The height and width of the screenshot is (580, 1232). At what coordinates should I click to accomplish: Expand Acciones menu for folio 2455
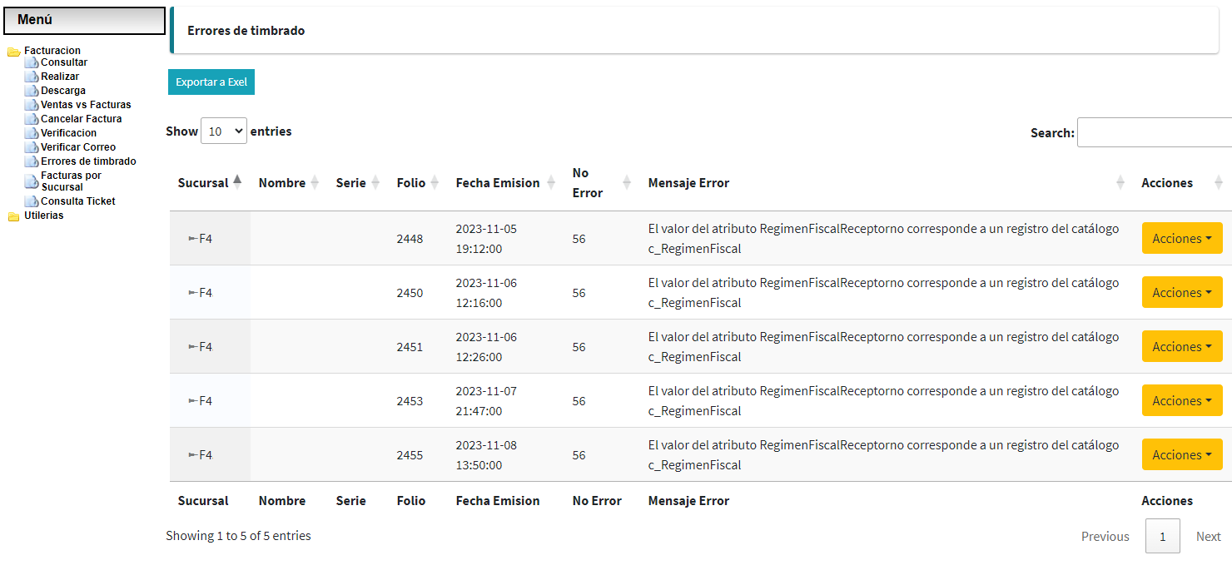point(1181,455)
